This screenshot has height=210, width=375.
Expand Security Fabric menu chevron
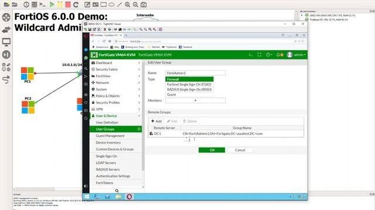point(139,69)
